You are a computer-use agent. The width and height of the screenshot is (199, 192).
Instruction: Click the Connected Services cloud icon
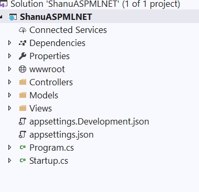(23, 30)
